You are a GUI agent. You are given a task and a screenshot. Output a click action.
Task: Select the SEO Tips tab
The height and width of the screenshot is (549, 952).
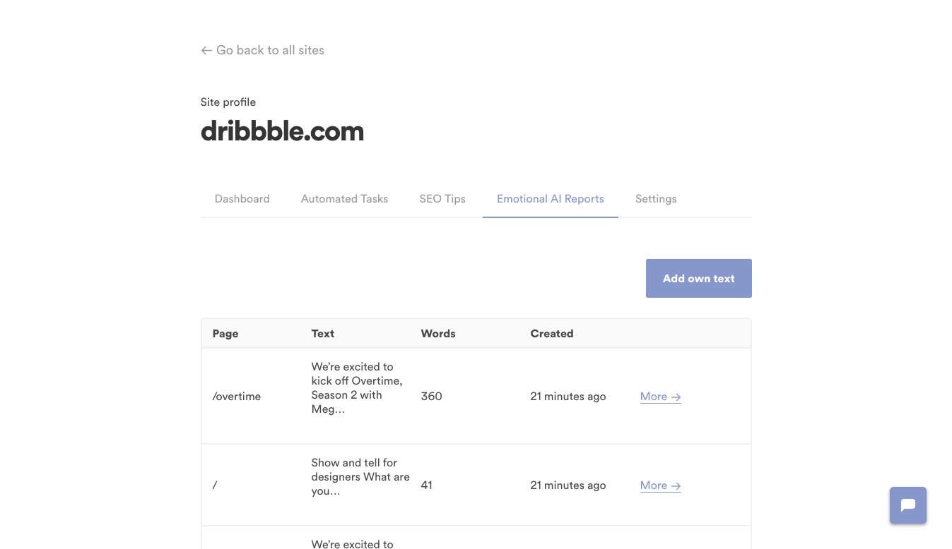click(x=442, y=199)
